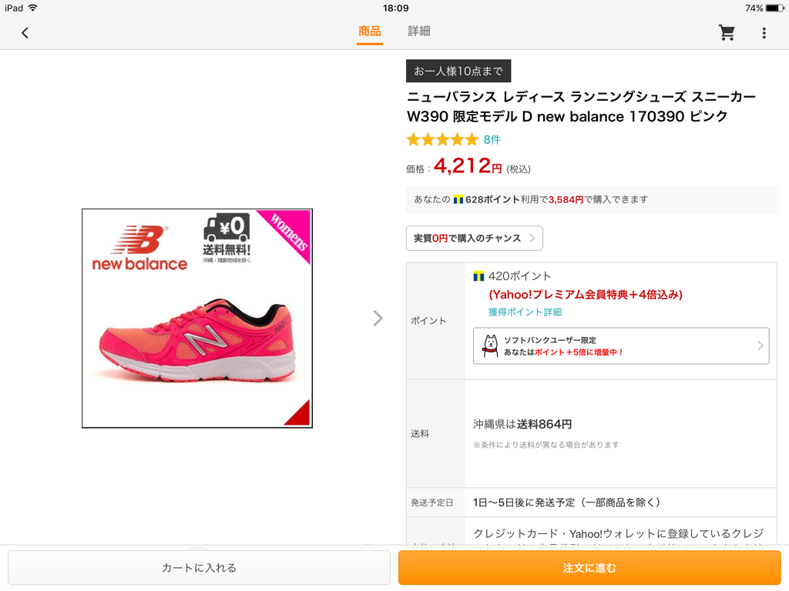Switch to the 商品 tab

point(369,32)
